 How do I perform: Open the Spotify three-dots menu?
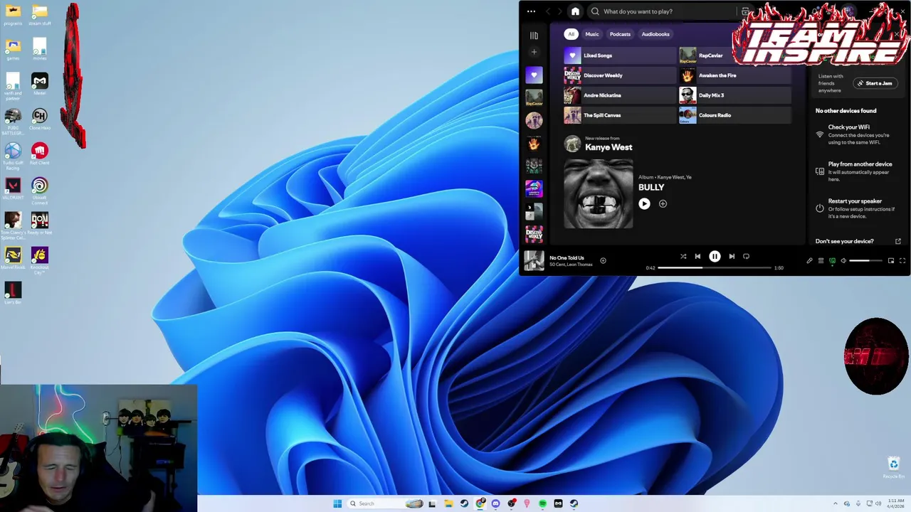tap(531, 11)
